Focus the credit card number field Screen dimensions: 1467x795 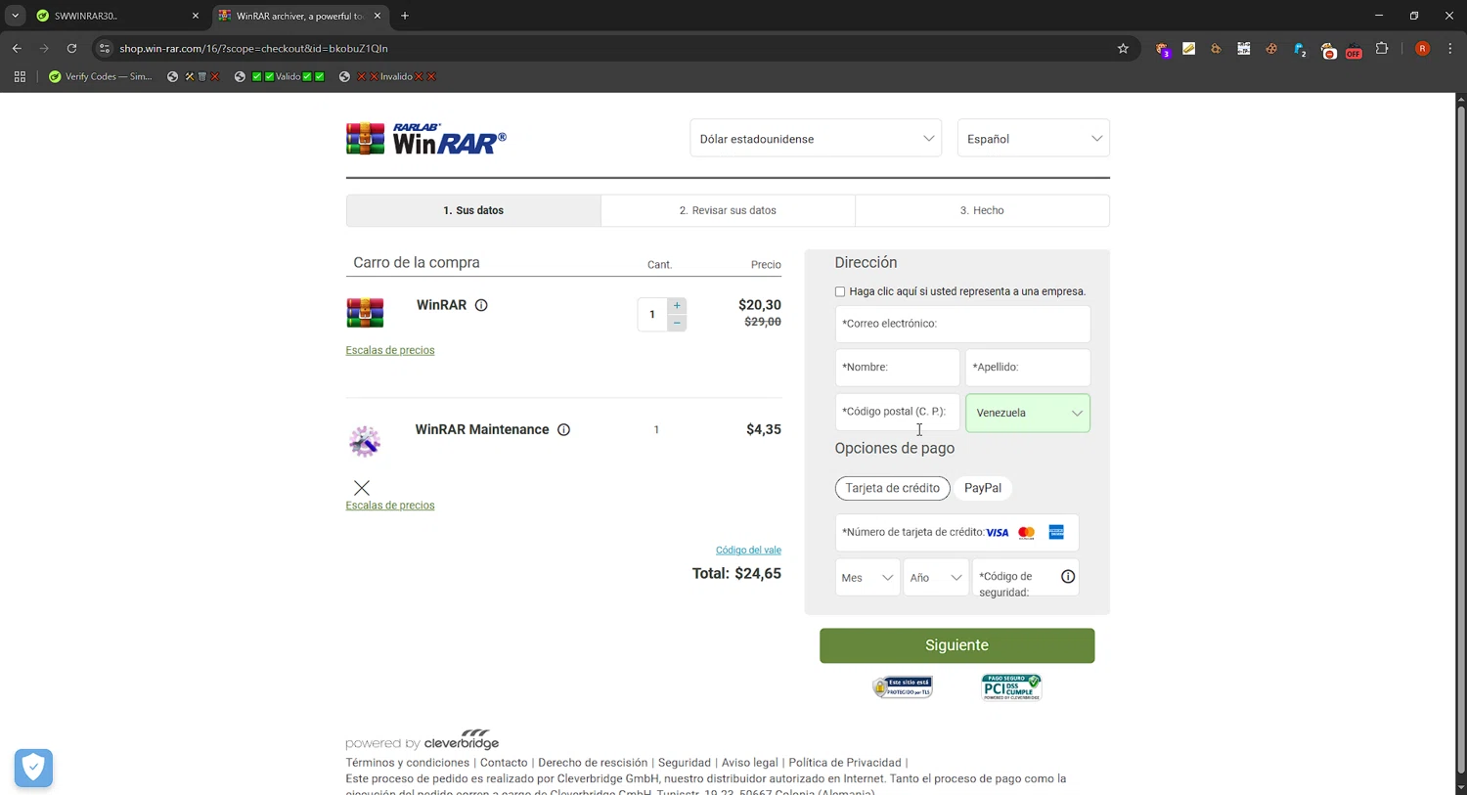pos(956,533)
